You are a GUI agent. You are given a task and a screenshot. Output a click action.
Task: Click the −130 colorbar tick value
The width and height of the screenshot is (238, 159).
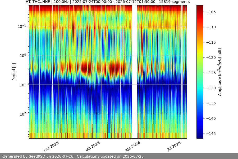(211, 88)
